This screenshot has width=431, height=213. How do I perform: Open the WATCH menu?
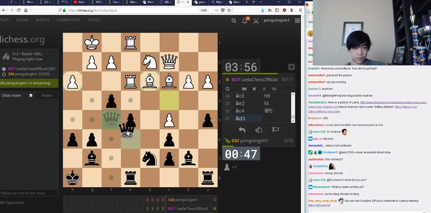(x=42, y=20)
